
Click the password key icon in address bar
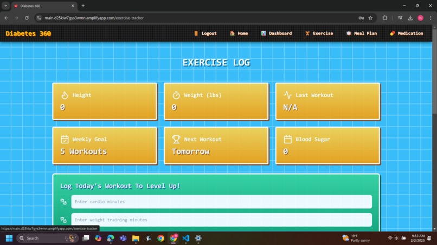tap(361, 18)
